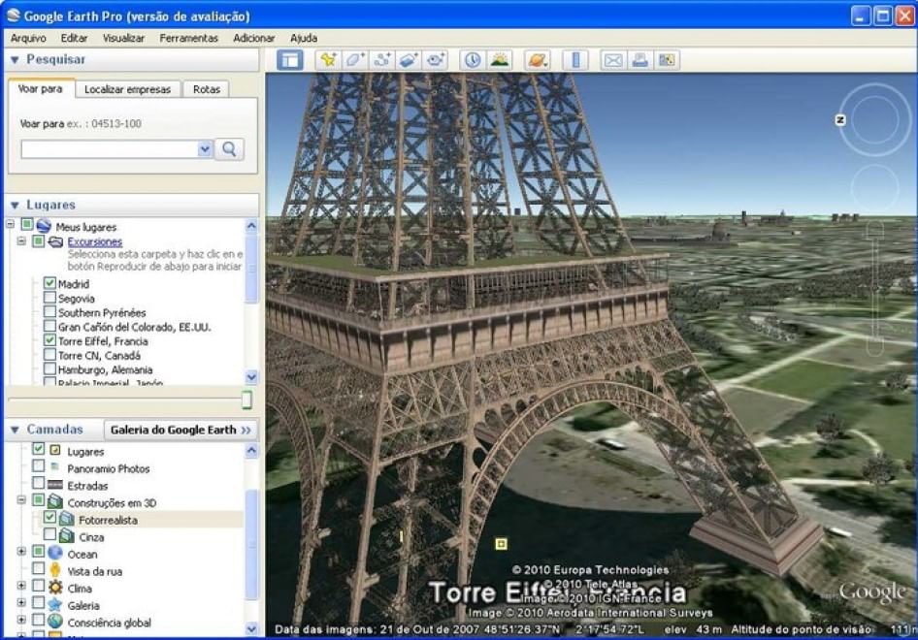Collapse Construções em 3D node

pos(21,500)
